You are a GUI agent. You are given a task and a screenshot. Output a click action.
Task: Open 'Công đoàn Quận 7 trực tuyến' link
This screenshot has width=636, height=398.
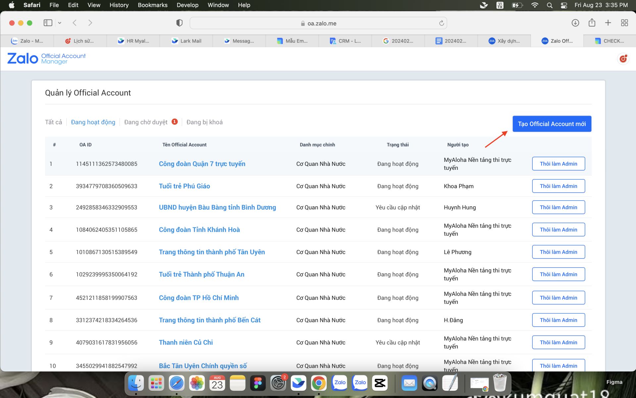click(202, 164)
